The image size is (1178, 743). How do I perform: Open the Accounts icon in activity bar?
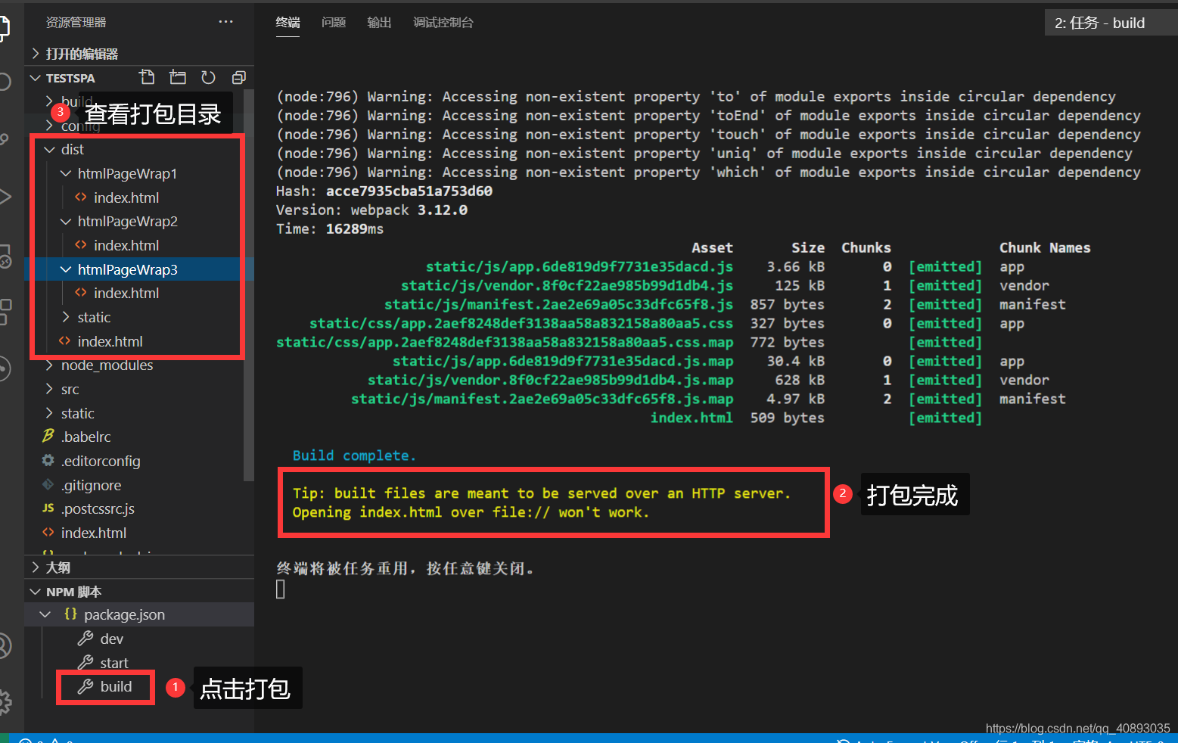tap(5, 646)
